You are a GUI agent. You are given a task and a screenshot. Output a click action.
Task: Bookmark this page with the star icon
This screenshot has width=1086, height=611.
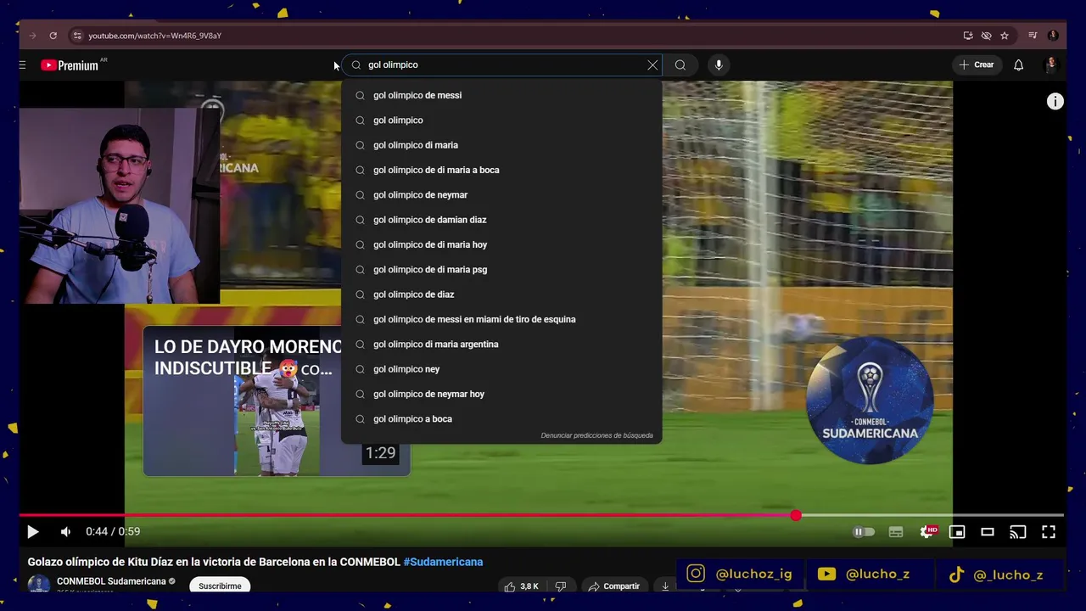(x=1005, y=36)
